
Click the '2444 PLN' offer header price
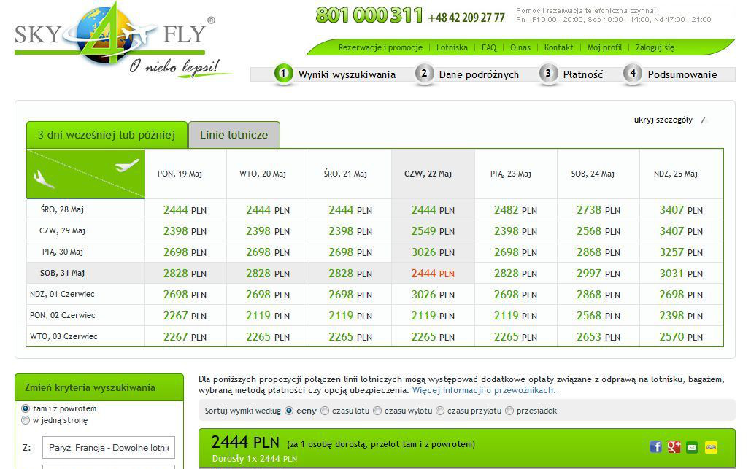[x=244, y=442]
